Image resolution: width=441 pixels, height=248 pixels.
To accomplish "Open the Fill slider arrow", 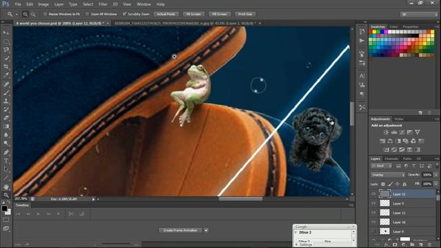I will (435, 184).
